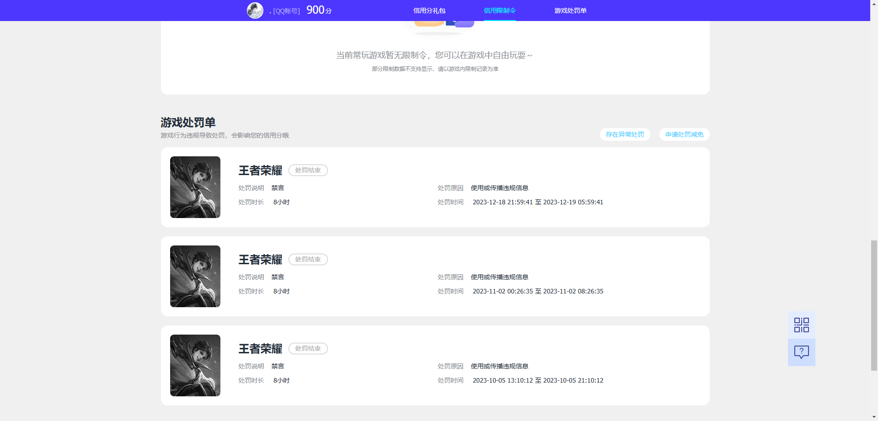Click the scrollbar down arrow
The image size is (878, 421).
[x=874, y=417]
